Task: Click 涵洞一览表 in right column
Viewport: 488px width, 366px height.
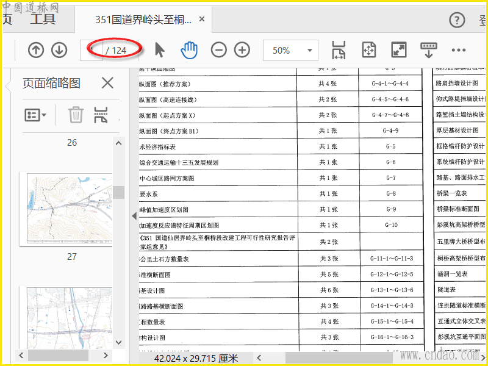Action: [x=453, y=274]
